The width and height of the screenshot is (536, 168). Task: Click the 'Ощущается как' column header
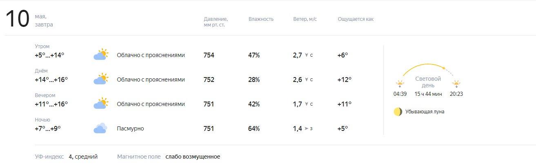(x=356, y=19)
